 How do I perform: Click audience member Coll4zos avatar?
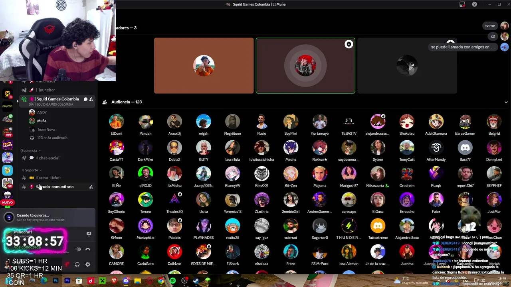(x=174, y=252)
